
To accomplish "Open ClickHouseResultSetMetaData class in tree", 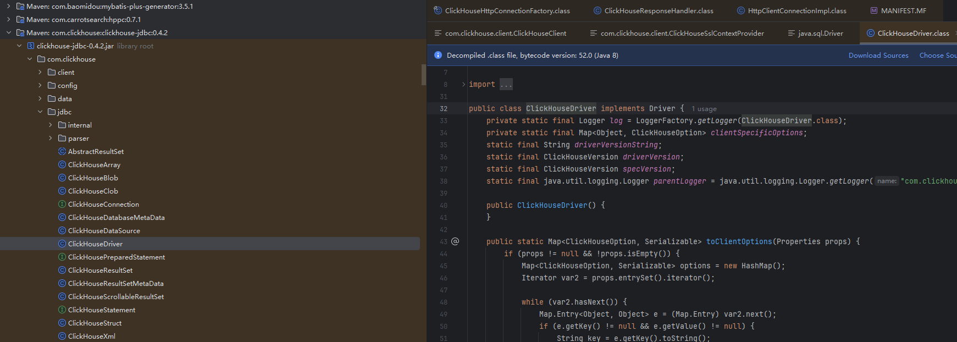I will pyautogui.click(x=115, y=284).
